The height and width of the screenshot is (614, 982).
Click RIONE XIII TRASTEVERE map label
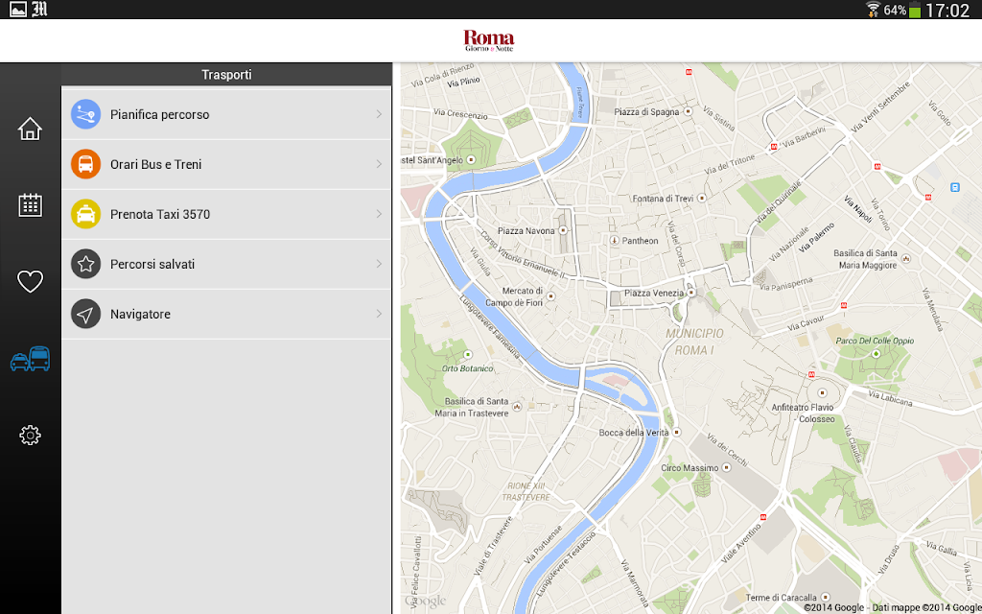coord(526,492)
